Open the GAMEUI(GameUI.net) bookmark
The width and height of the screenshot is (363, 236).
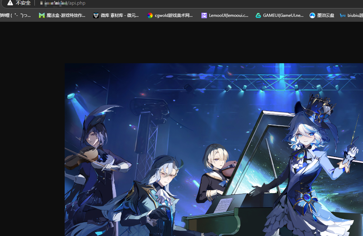(279, 15)
